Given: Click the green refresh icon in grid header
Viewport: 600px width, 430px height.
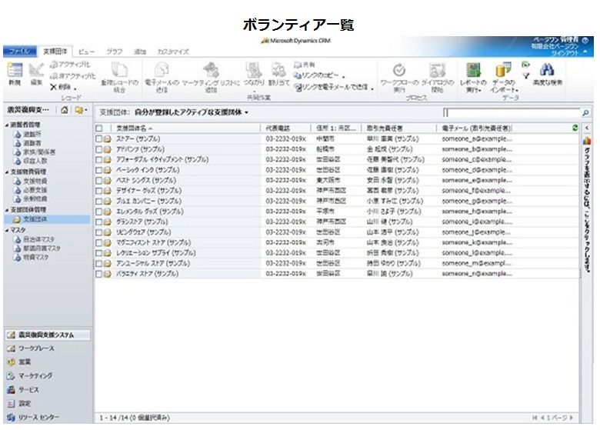Looking at the screenshot, I should click(x=575, y=127).
